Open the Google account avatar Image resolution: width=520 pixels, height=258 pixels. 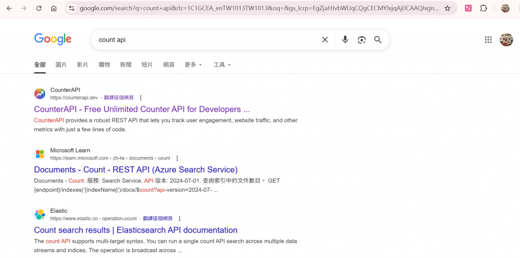coord(506,40)
